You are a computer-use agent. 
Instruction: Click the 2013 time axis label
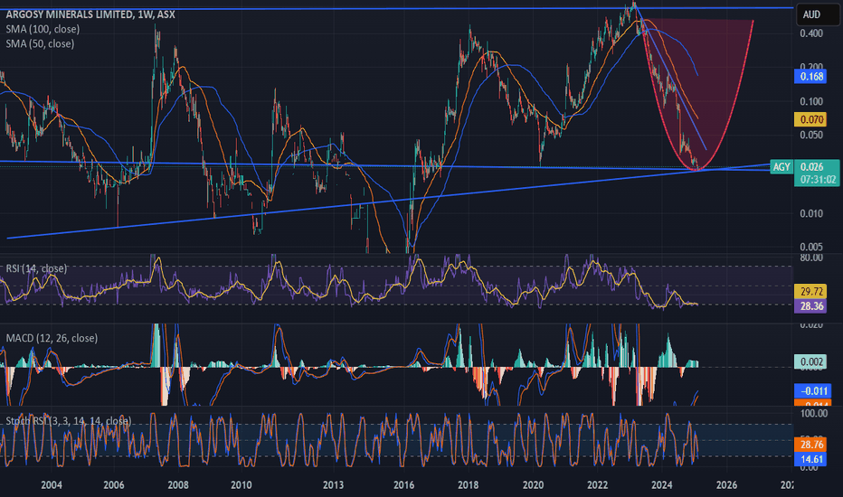pos(334,484)
